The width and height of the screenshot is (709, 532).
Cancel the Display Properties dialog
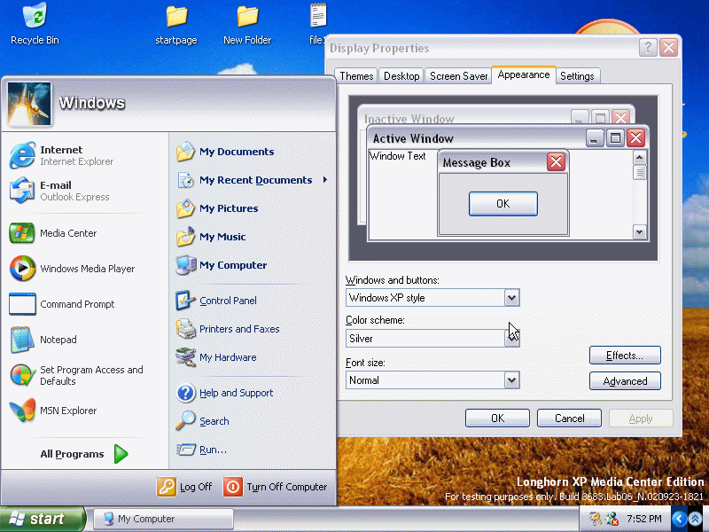(569, 419)
